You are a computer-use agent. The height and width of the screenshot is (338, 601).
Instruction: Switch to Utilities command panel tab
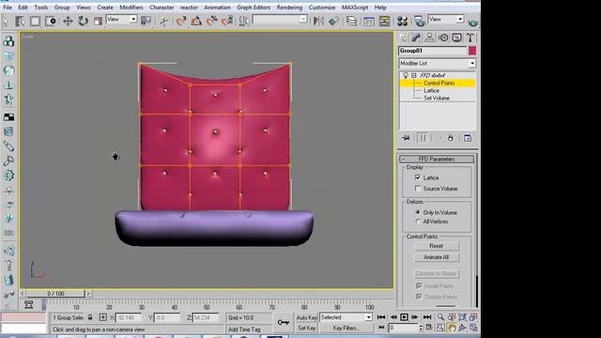[x=470, y=38]
